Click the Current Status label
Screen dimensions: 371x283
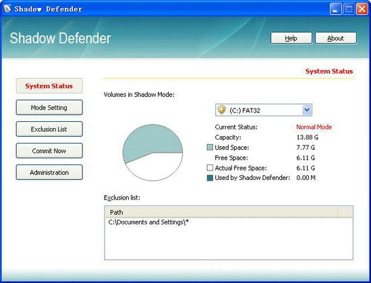pyautogui.click(x=236, y=127)
